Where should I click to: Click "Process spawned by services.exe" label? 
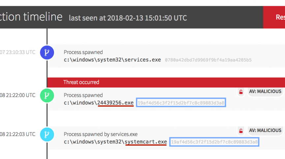click(x=100, y=134)
